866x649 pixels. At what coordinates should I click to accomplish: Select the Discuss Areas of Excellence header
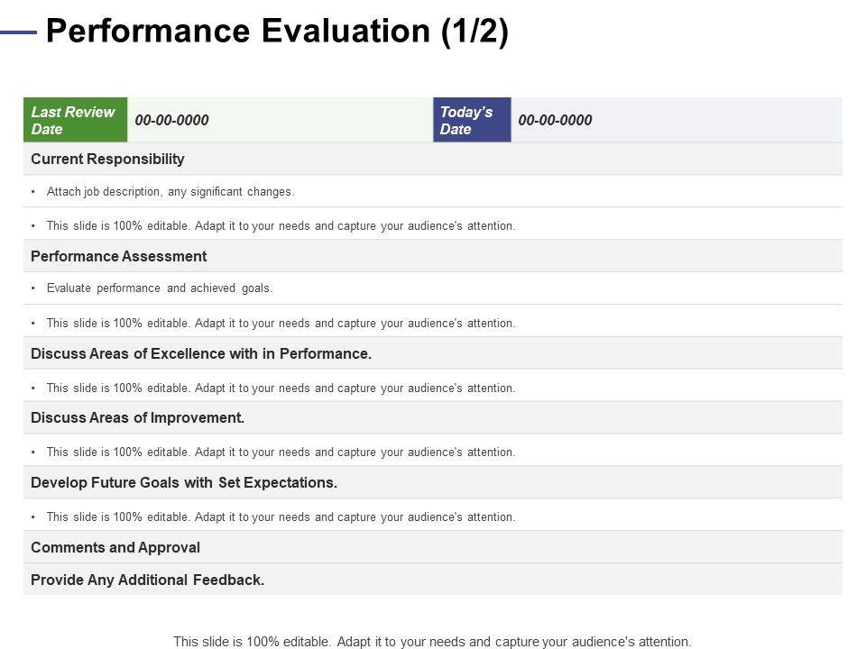[201, 353]
